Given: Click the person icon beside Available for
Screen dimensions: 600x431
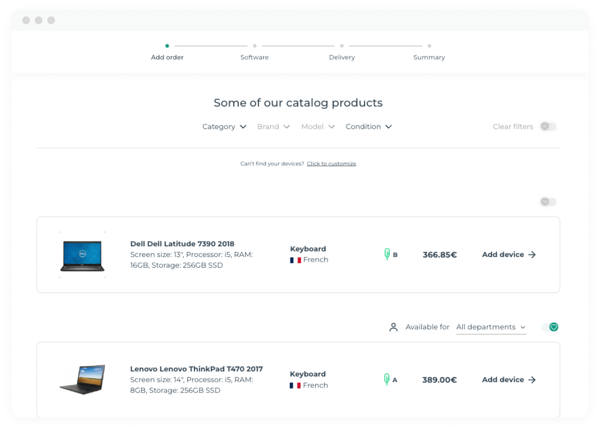Looking at the screenshot, I should tap(394, 327).
